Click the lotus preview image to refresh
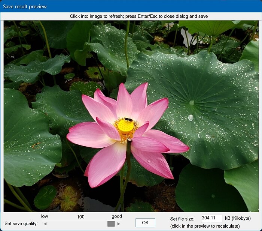Screen dimensions: 262x231 click(131, 116)
